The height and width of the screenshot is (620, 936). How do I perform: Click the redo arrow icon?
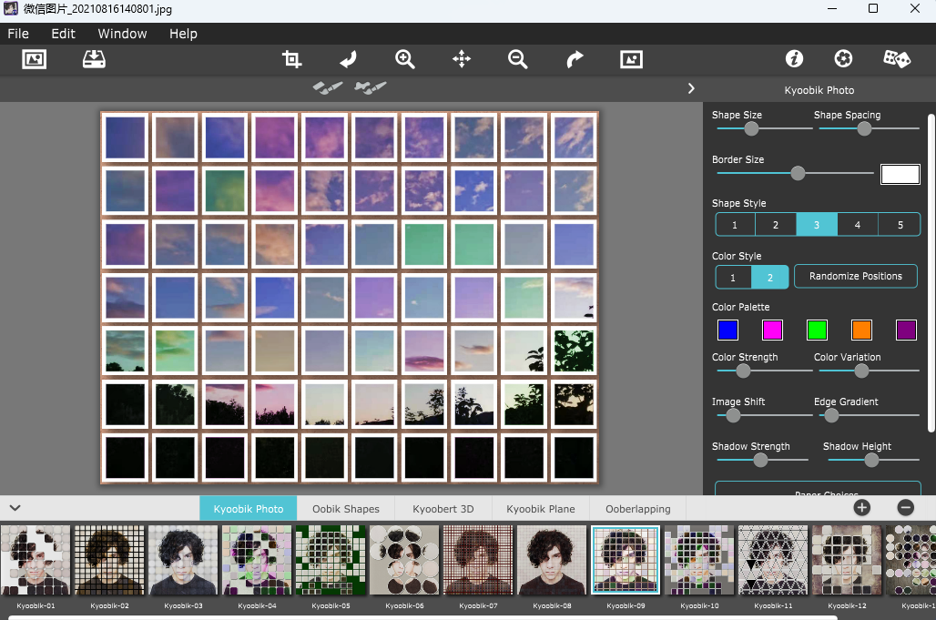coord(575,59)
